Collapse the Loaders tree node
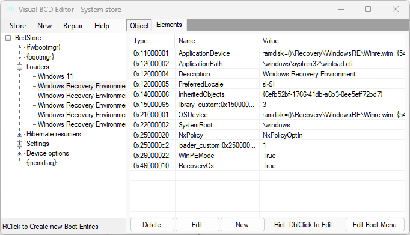Viewport: 410px width, 235px height. [x=20, y=67]
